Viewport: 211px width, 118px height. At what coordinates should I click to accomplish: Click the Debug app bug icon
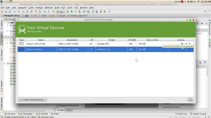[x=72, y=12]
